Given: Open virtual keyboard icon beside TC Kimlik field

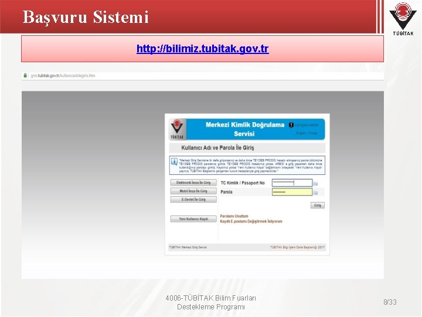Looking at the screenshot, I should tap(315, 184).
